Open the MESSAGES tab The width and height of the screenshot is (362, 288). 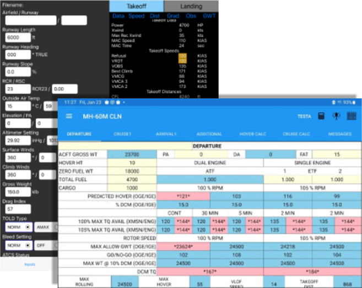(340, 134)
